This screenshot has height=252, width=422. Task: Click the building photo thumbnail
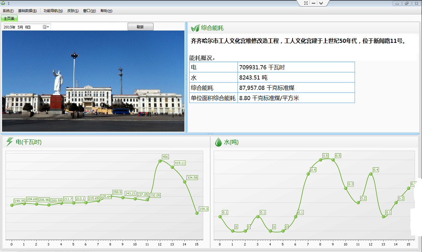click(x=93, y=81)
